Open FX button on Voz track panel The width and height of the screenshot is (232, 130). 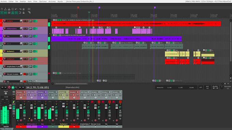point(34,36)
